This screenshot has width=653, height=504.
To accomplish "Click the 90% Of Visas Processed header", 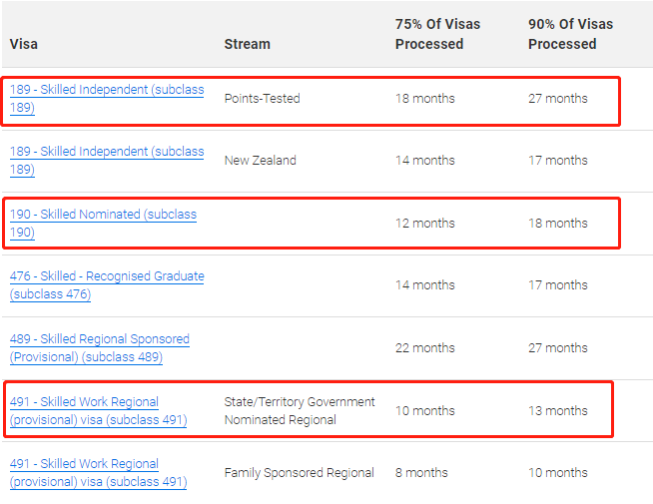I will (x=570, y=34).
